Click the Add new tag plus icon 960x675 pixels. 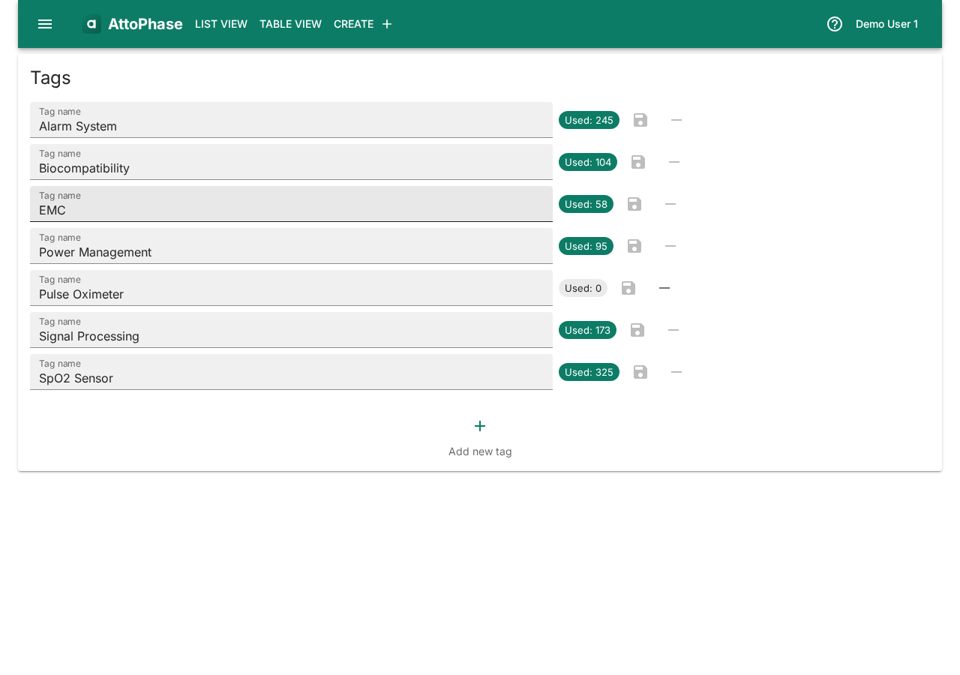[480, 425]
